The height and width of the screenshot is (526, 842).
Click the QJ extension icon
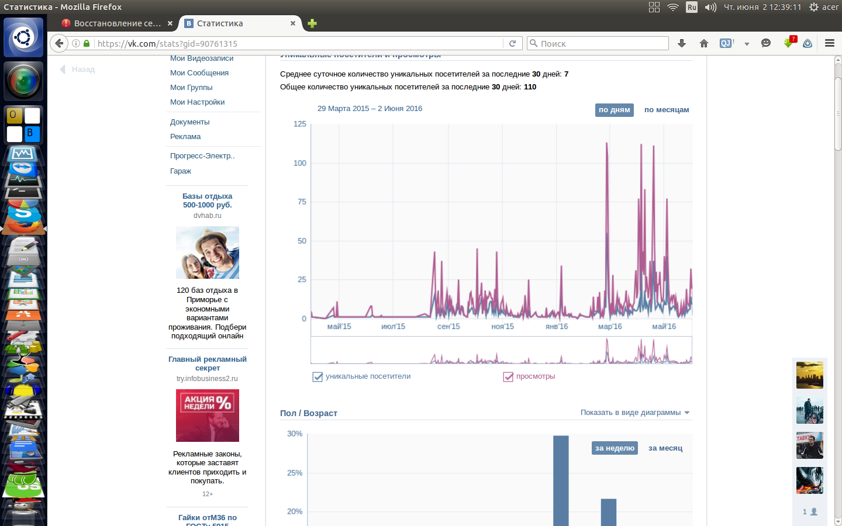(x=726, y=43)
